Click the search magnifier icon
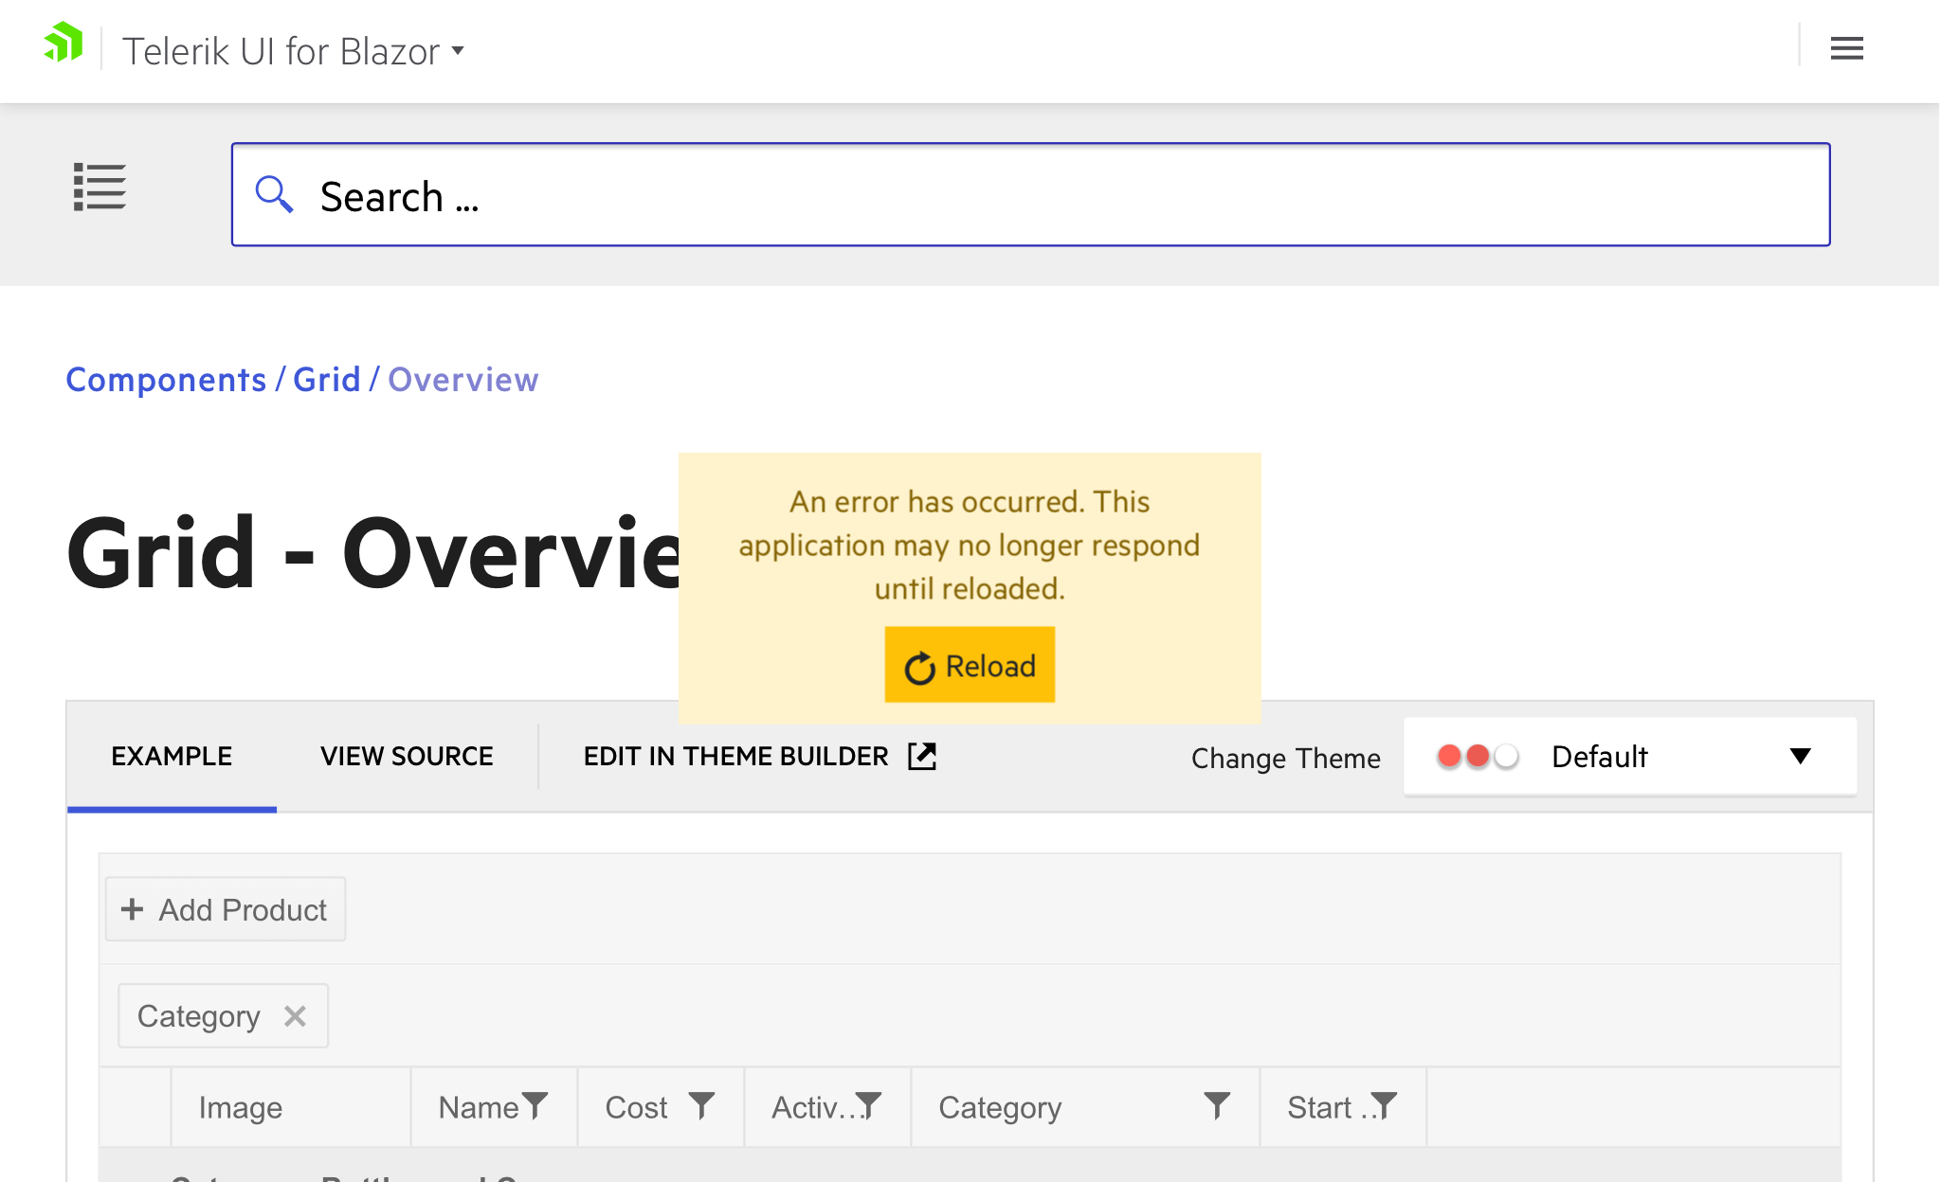 point(274,194)
